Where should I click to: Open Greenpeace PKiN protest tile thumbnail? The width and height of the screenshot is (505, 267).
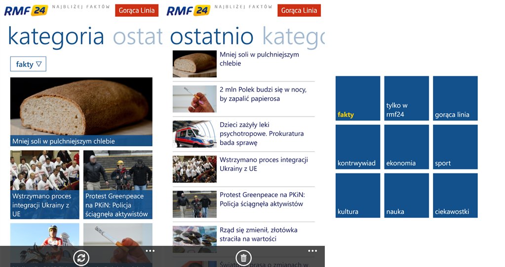(117, 185)
